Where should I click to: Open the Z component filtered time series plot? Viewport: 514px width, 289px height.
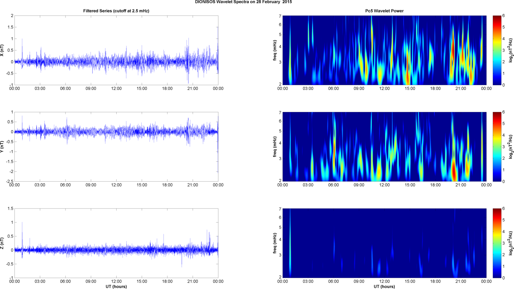pyautogui.click(x=116, y=243)
